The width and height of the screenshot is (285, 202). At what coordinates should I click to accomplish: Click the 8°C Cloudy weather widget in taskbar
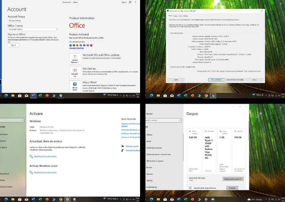coord(255,199)
